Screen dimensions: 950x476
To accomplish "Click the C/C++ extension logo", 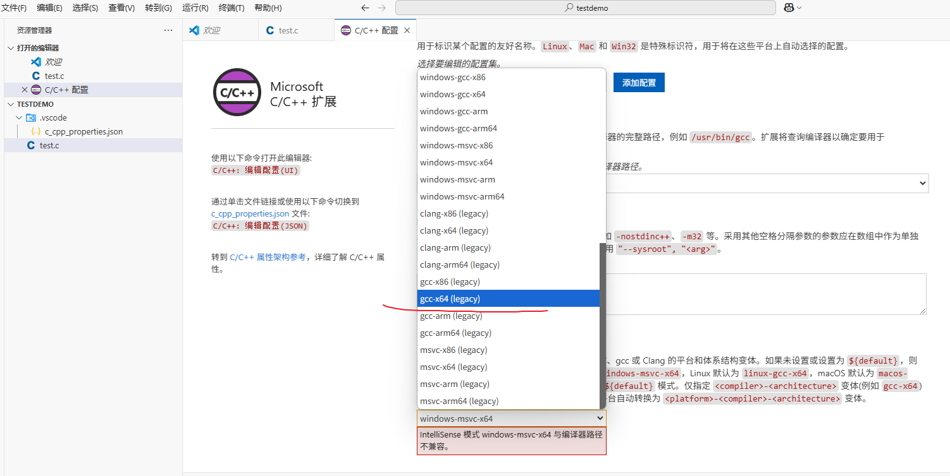I will [237, 92].
